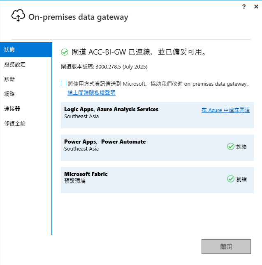Close the gateway window with X
The image size is (262, 265).
256,7
